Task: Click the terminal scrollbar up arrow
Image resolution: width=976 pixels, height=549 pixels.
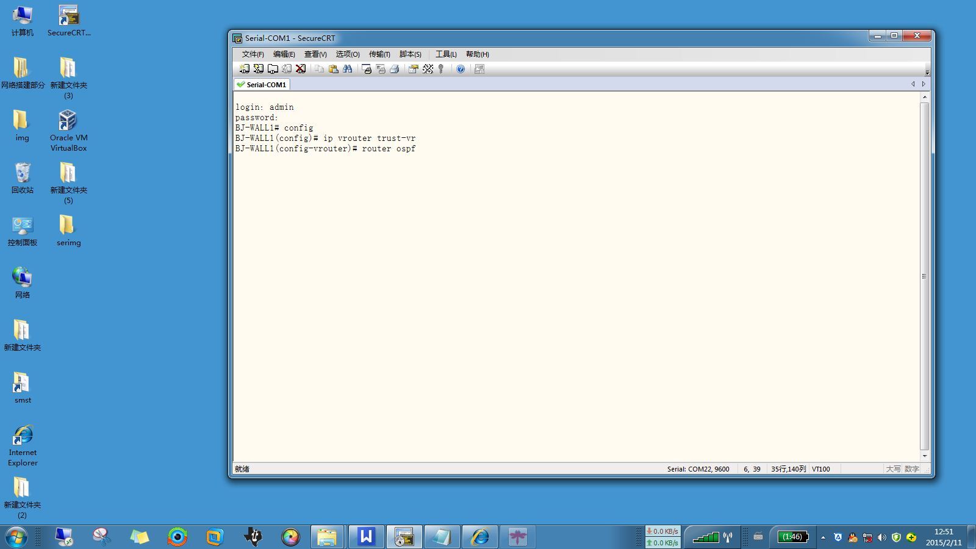Action: [925, 97]
